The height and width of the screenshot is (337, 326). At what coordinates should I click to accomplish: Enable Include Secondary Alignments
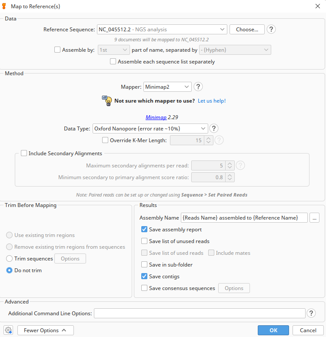[x=23, y=153]
